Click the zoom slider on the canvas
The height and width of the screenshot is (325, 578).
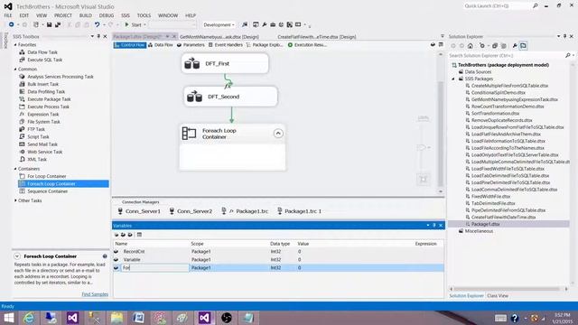point(421,147)
